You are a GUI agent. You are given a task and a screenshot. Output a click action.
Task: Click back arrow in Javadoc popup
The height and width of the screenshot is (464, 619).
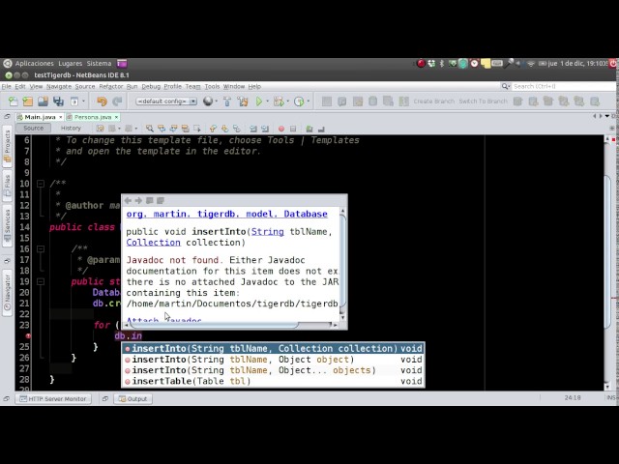128,200
